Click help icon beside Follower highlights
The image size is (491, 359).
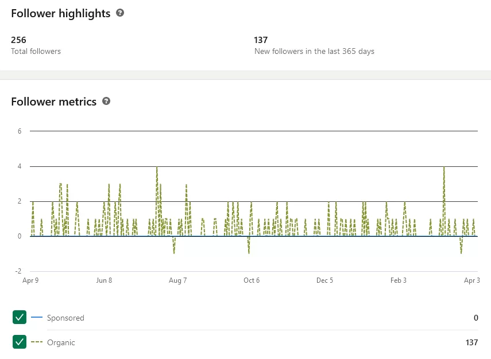(120, 13)
